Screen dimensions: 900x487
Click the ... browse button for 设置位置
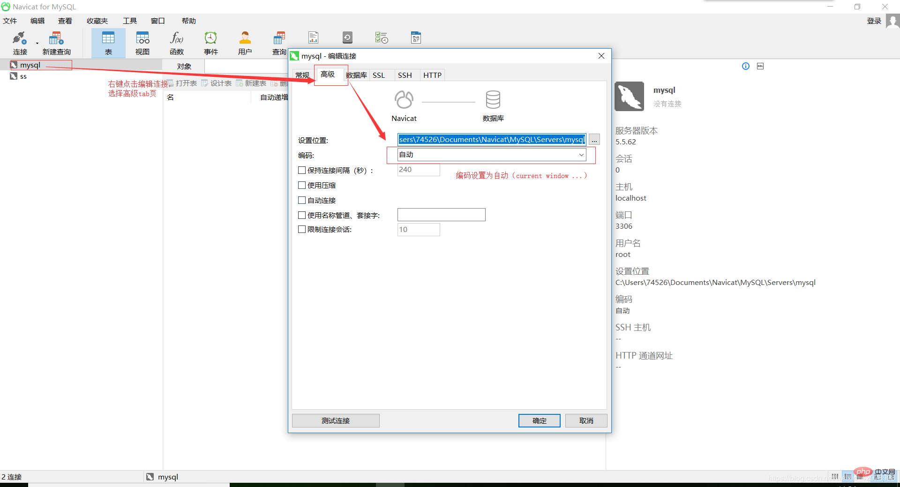point(594,140)
